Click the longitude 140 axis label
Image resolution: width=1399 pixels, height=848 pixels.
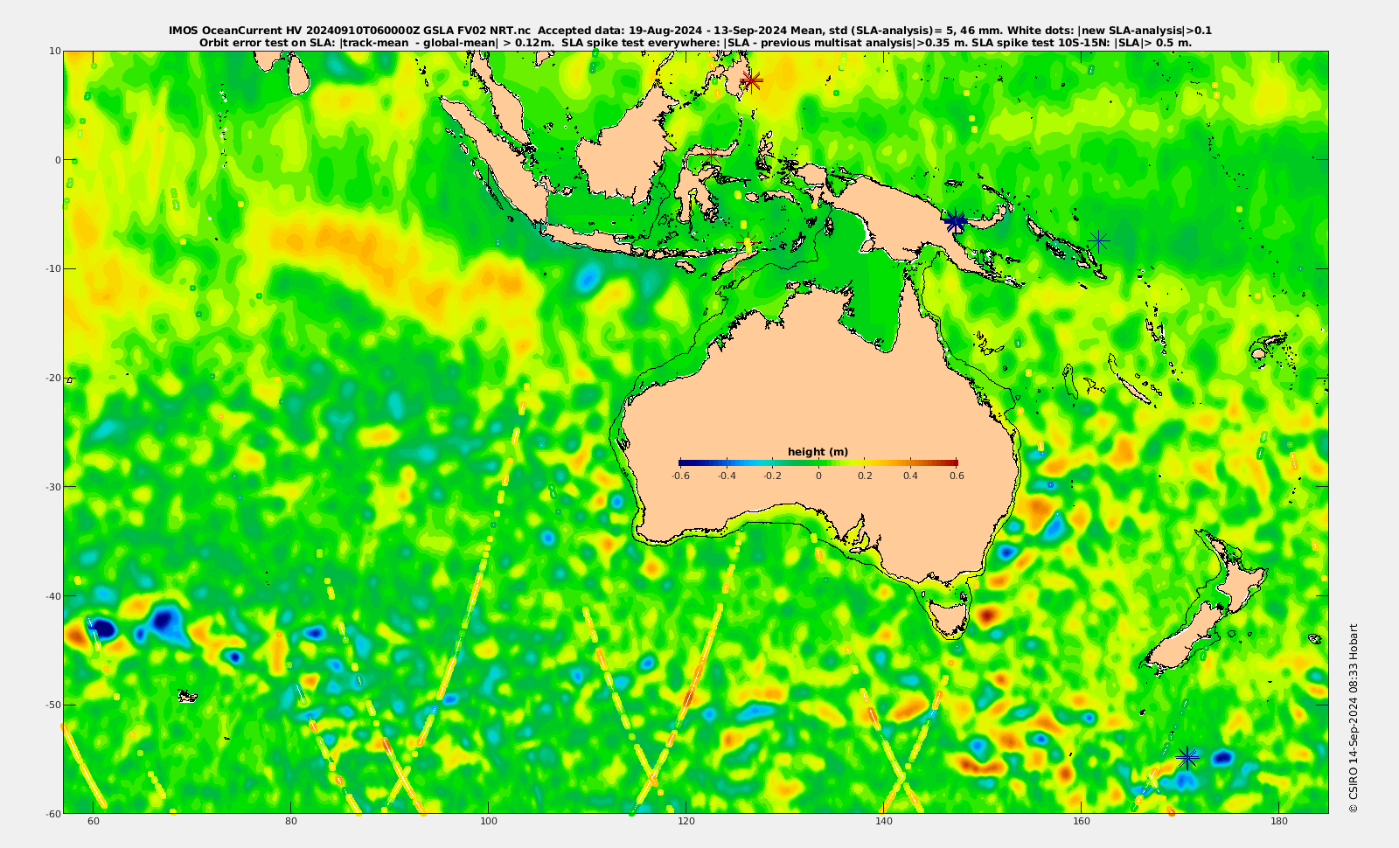tap(884, 821)
